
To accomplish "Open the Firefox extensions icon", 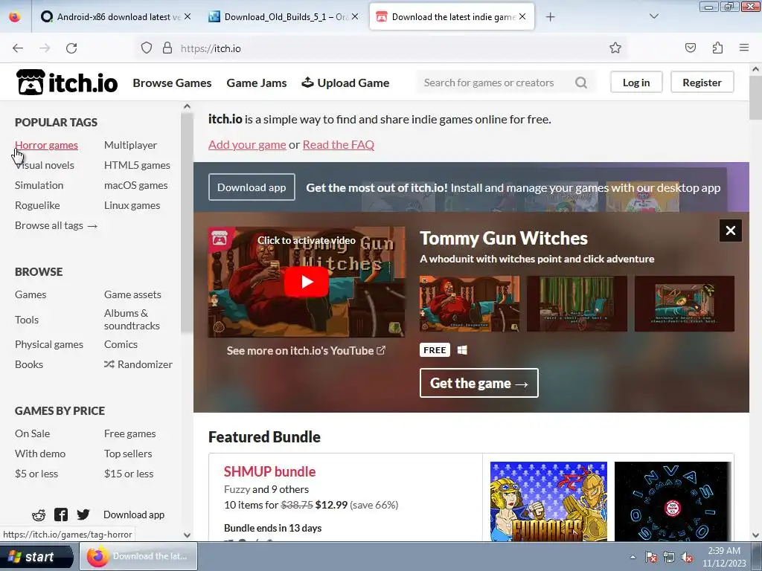I will (717, 48).
